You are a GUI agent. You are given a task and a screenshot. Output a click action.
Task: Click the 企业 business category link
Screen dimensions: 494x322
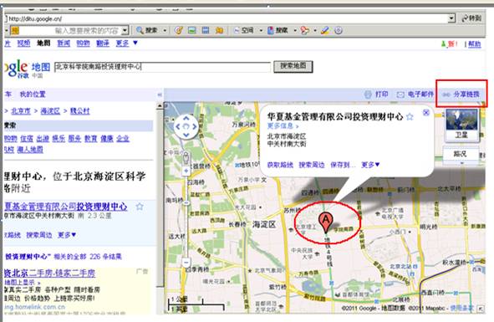coord(123,139)
